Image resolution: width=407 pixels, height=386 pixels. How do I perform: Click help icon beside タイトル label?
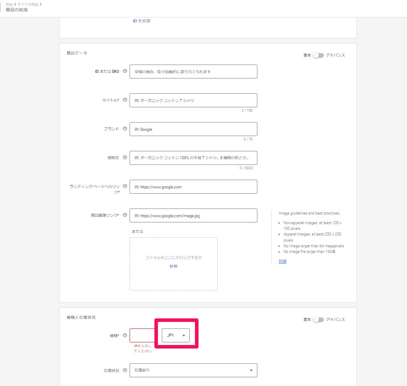(x=125, y=100)
